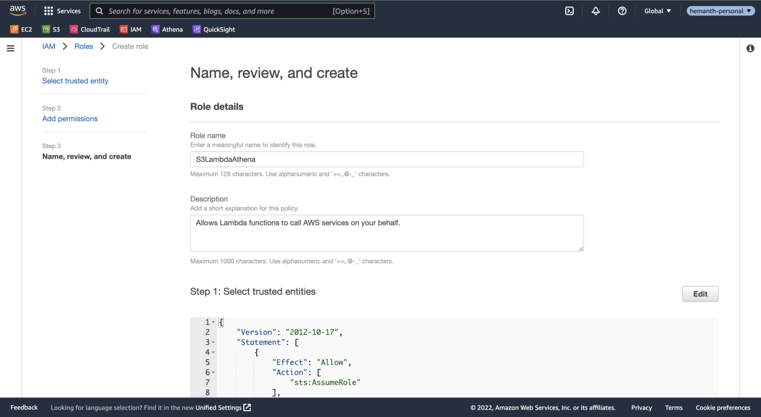Expand the left navigation hamburger menu
Viewport: 761px width, 417px height.
point(10,48)
